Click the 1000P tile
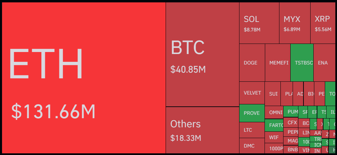The height and width of the screenshot is (155, 337). [274, 148]
